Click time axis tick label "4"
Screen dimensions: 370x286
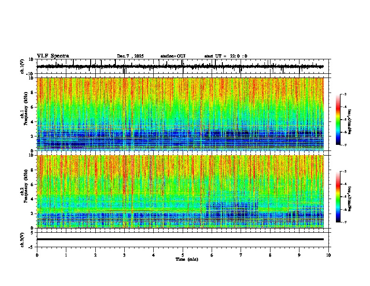(154, 255)
